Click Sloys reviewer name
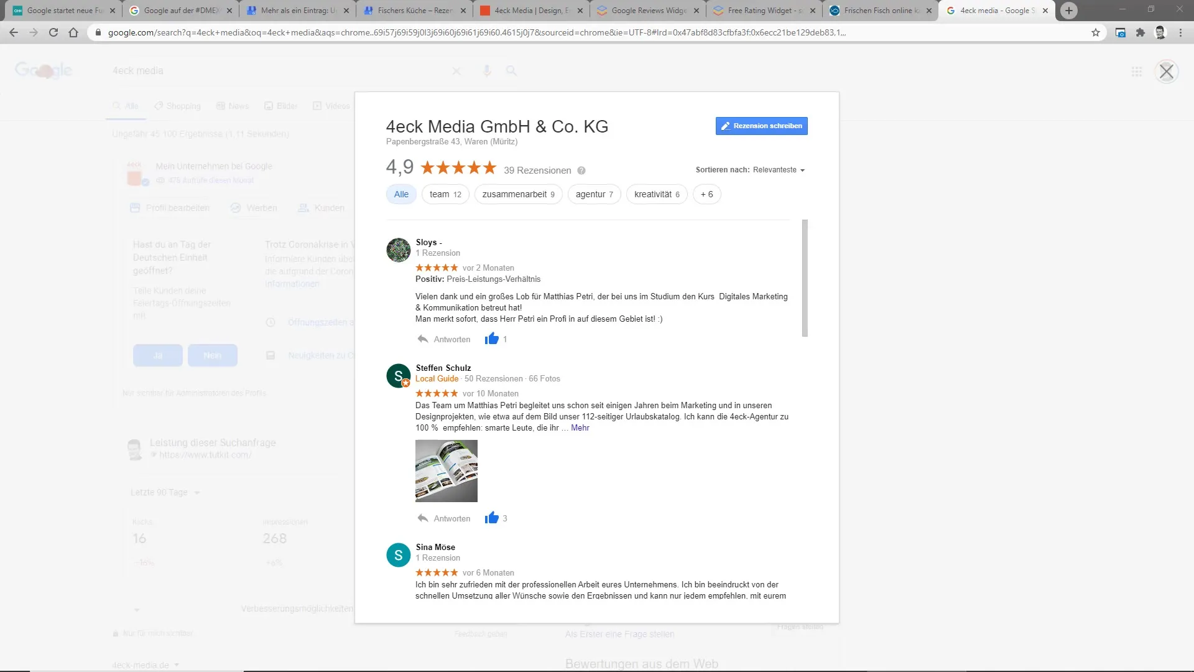Viewport: 1194px width, 672px height. [428, 242]
